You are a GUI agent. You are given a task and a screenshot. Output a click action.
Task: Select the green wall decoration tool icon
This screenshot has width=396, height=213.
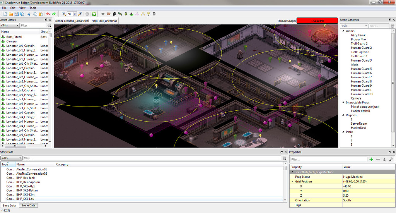click(x=120, y=14)
